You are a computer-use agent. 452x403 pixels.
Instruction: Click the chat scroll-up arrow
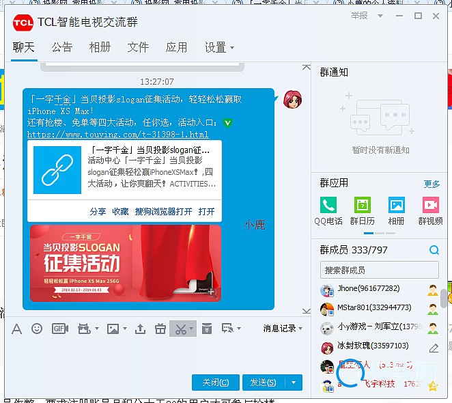point(307,67)
